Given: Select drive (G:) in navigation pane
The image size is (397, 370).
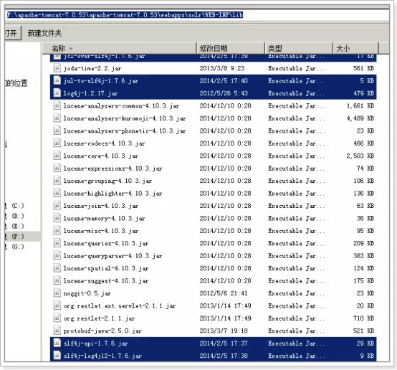Looking at the screenshot, I should click(x=18, y=247).
